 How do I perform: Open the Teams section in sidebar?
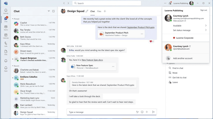(6, 28)
